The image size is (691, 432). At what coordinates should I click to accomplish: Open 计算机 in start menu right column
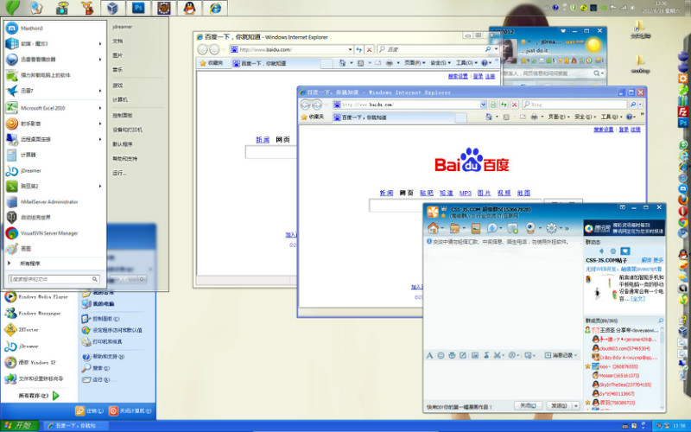pyautogui.click(x=120, y=99)
